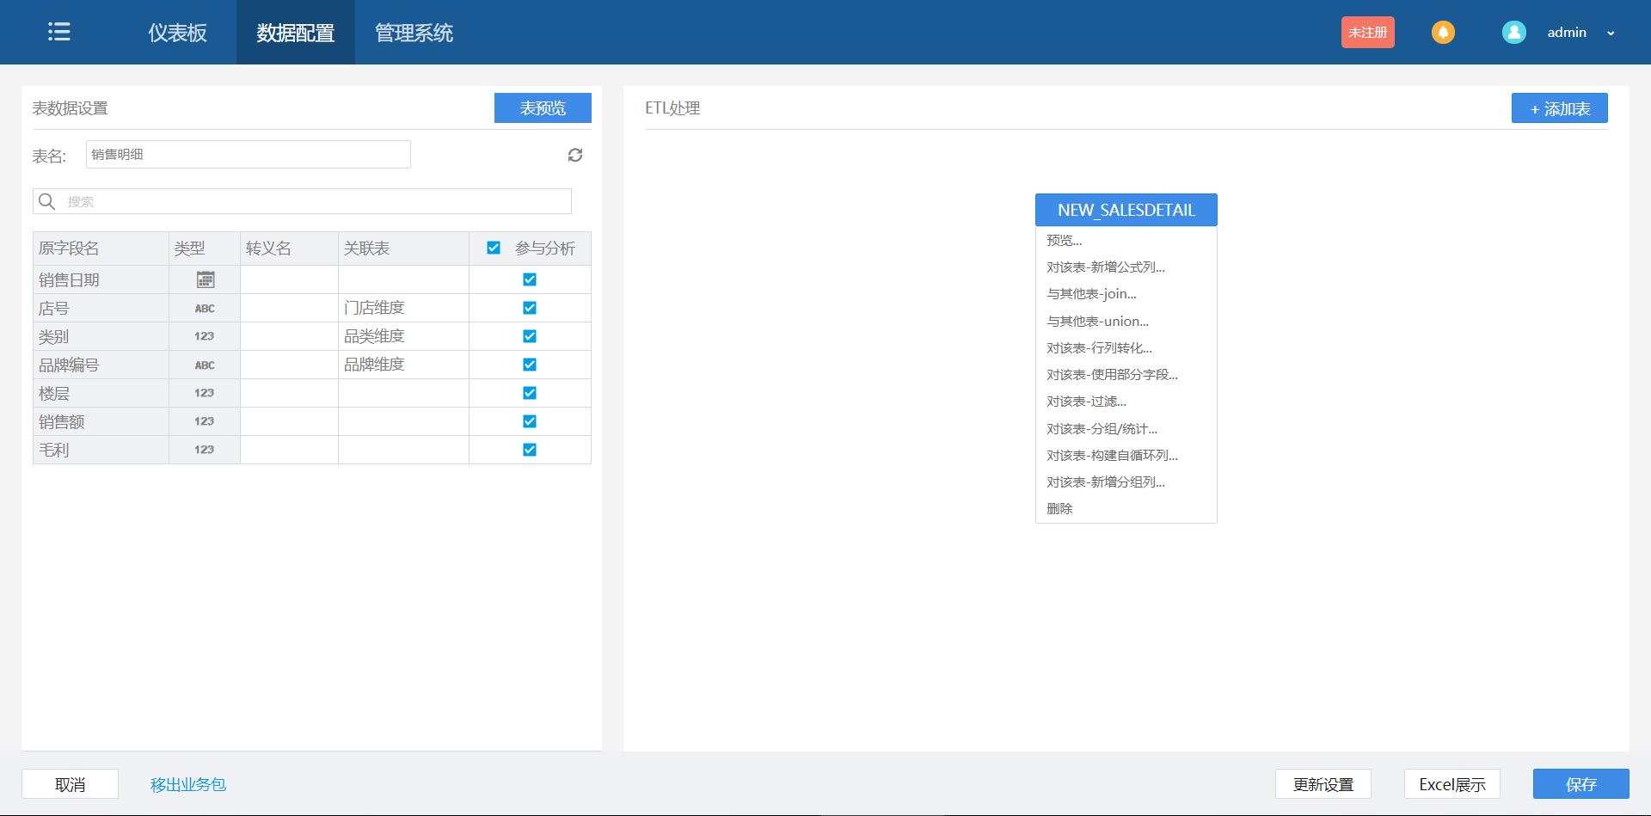Click the admin avatar icon
Viewport: 1651px width, 816px height.
coord(1513,32)
